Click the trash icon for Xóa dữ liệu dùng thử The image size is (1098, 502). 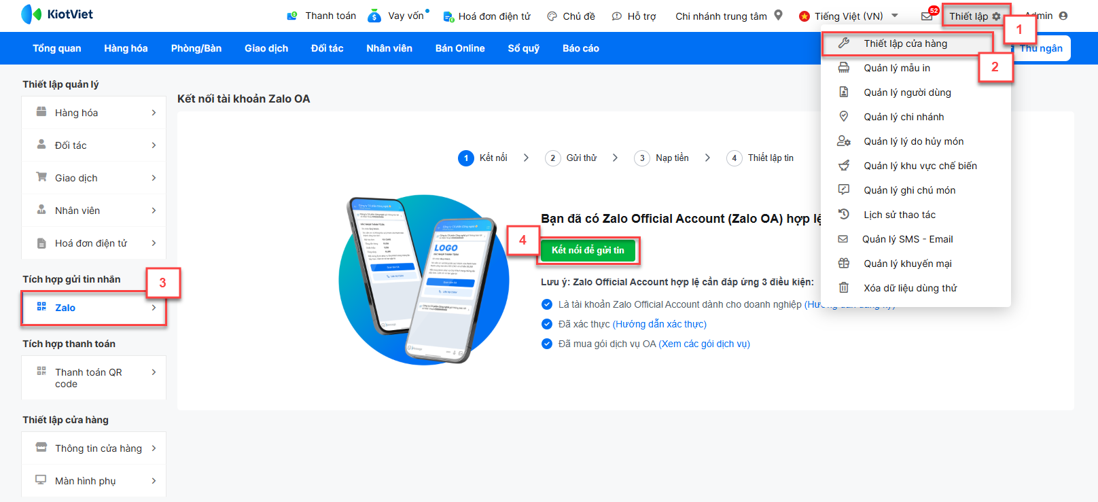pyautogui.click(x=844, y=288)
